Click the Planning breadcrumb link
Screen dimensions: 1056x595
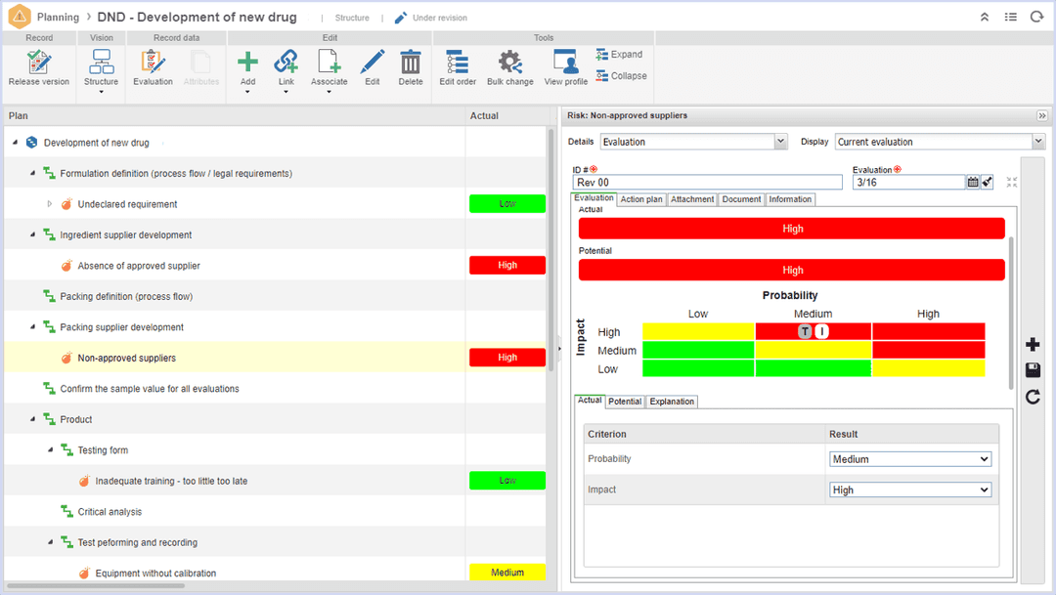58,17
